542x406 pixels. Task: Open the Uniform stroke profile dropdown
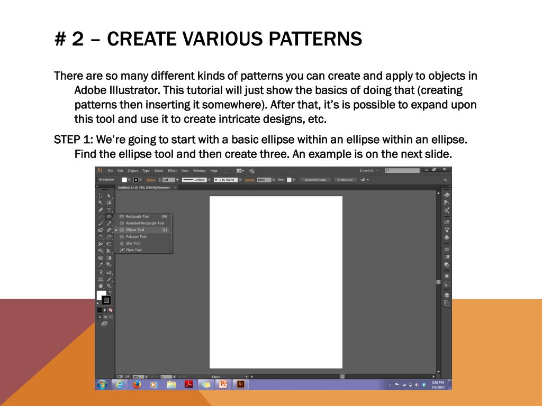tap(209, 180)
